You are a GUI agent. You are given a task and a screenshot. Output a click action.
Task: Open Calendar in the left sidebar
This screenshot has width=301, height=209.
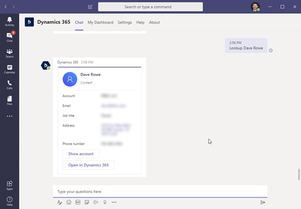click(x=9, y=69)
